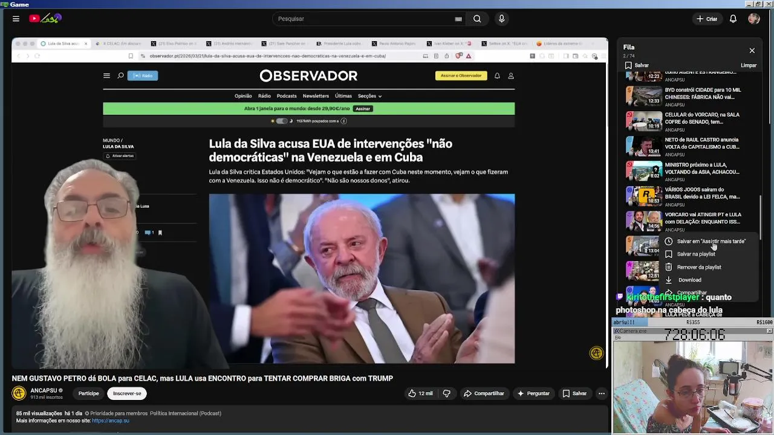Image resolution: width=774 pixels, height=435 pixels.
Task: Click ANCAPSU watermark icon on video
Action: pyautogui.click(x=596, y=353)
